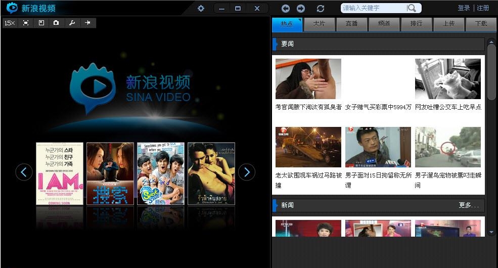
Task: Open the 频道 tab
Action: 384,24
